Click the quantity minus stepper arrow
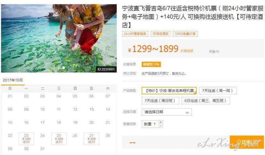The image size is (265, 155). click(161, 126)
